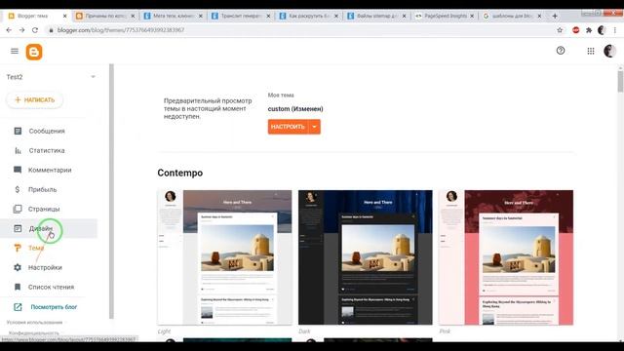The width and height of the screenshot is (624, 351).
Task: Switch to the Мета теги tab
Action: (x=173, y=16)
